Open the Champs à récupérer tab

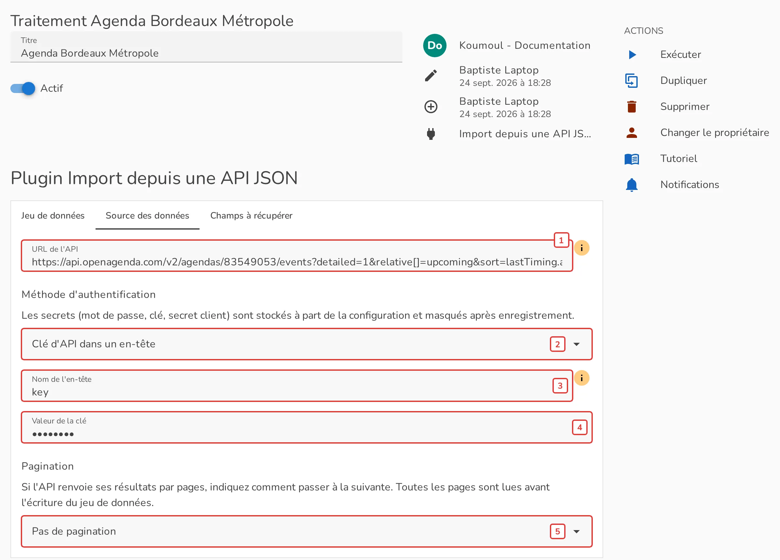(x=252, y=216)
